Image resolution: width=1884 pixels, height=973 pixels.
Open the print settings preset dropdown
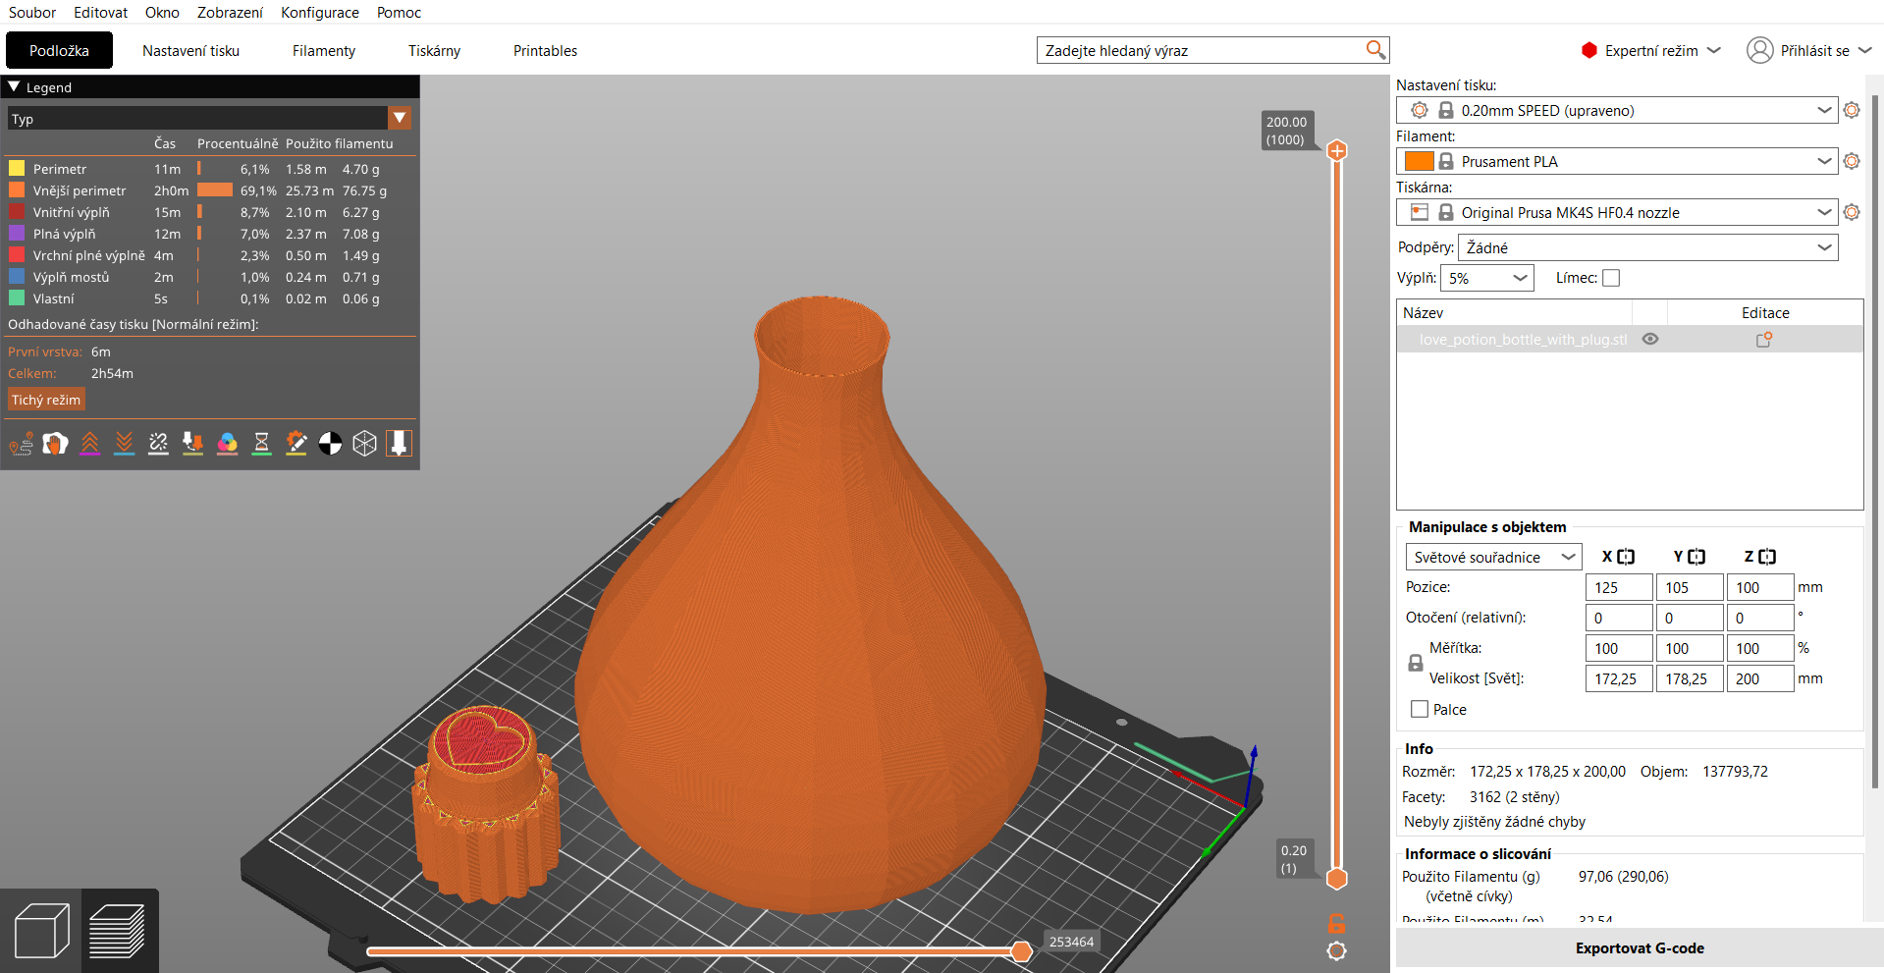pos(1616,110)
